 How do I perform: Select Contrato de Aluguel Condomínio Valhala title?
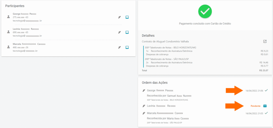click(165, 42)
